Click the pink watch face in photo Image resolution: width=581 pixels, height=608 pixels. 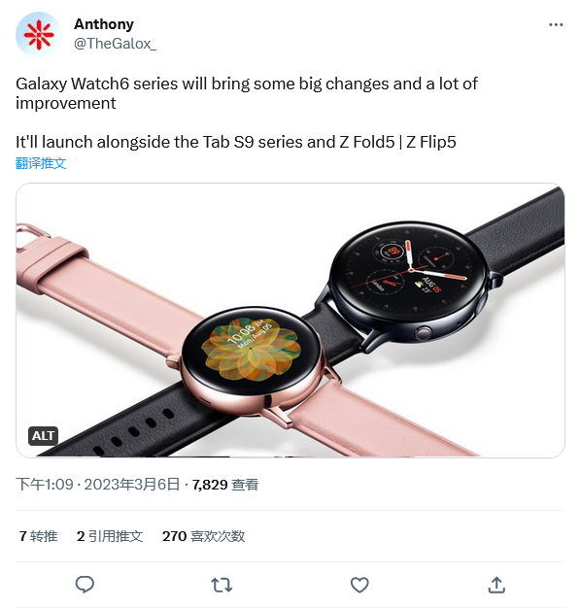point(251,351)
